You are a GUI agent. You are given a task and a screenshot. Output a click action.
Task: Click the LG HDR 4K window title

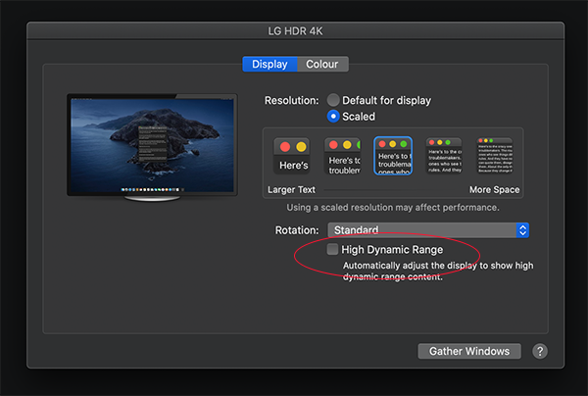pos(295,30)
